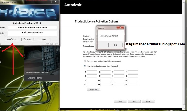Click the Product: label
This screenshot has width=187, height=111.
86,36
